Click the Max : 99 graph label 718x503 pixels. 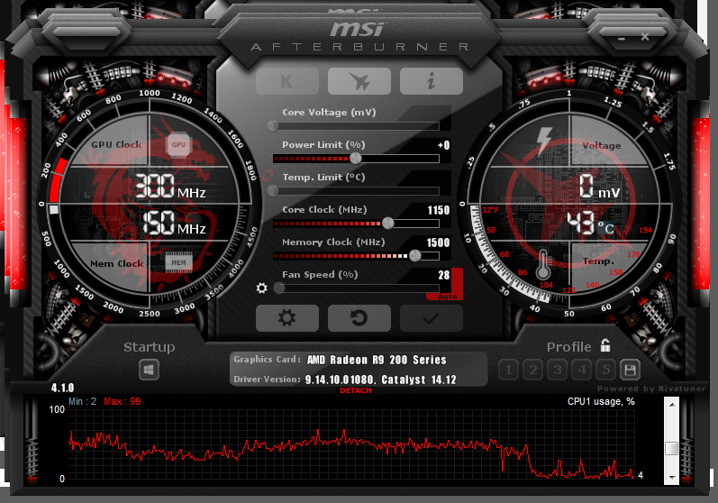123,401
